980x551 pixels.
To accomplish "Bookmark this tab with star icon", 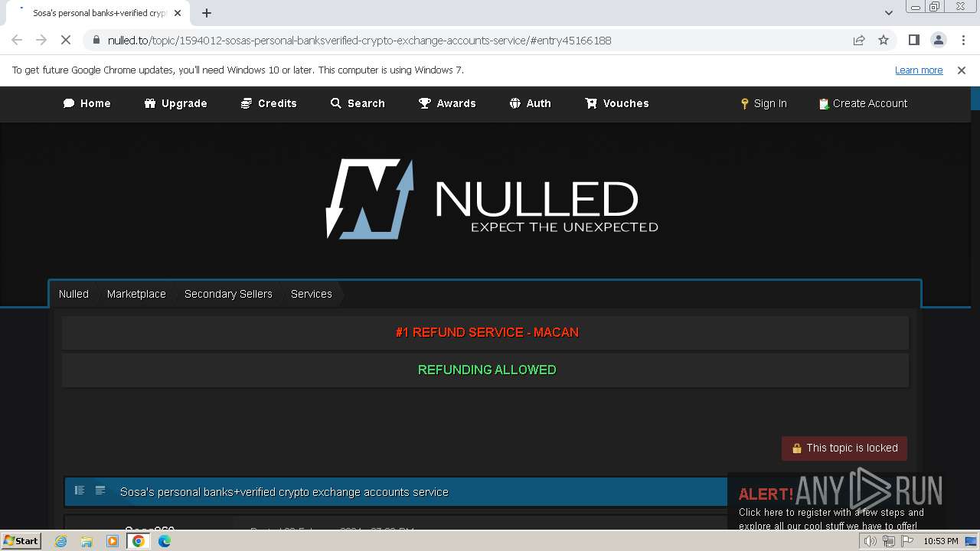I will coord(884,41).
